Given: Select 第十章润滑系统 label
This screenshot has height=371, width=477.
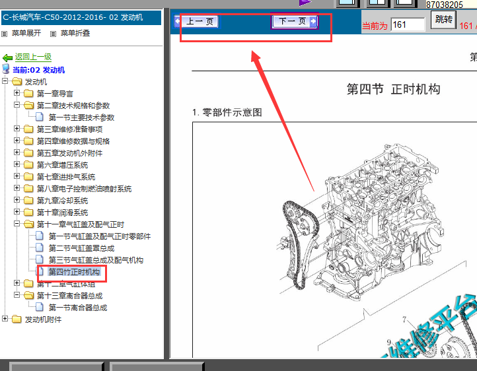Looking at the screenshot, I should (x=62, y=213).
